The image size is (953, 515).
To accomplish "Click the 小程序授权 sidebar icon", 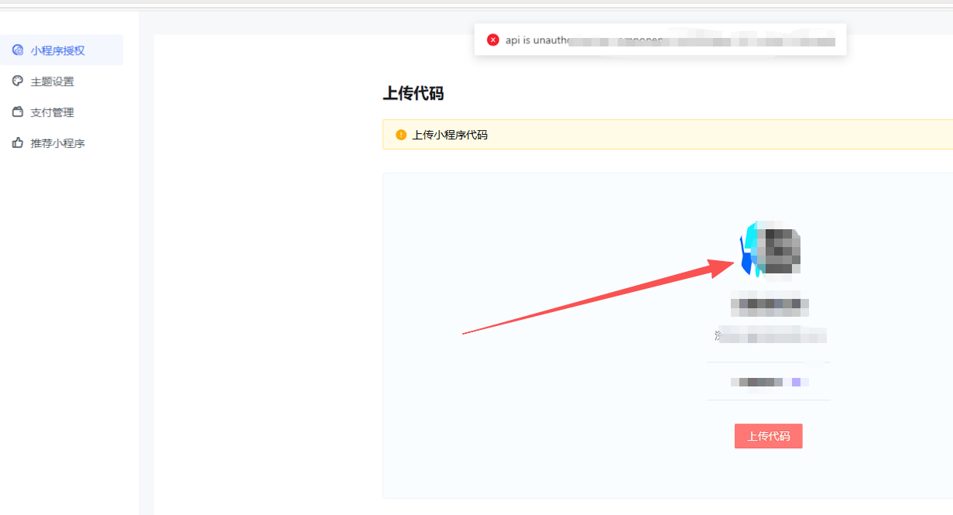I will pyautogui.click(x=18, y=50).
